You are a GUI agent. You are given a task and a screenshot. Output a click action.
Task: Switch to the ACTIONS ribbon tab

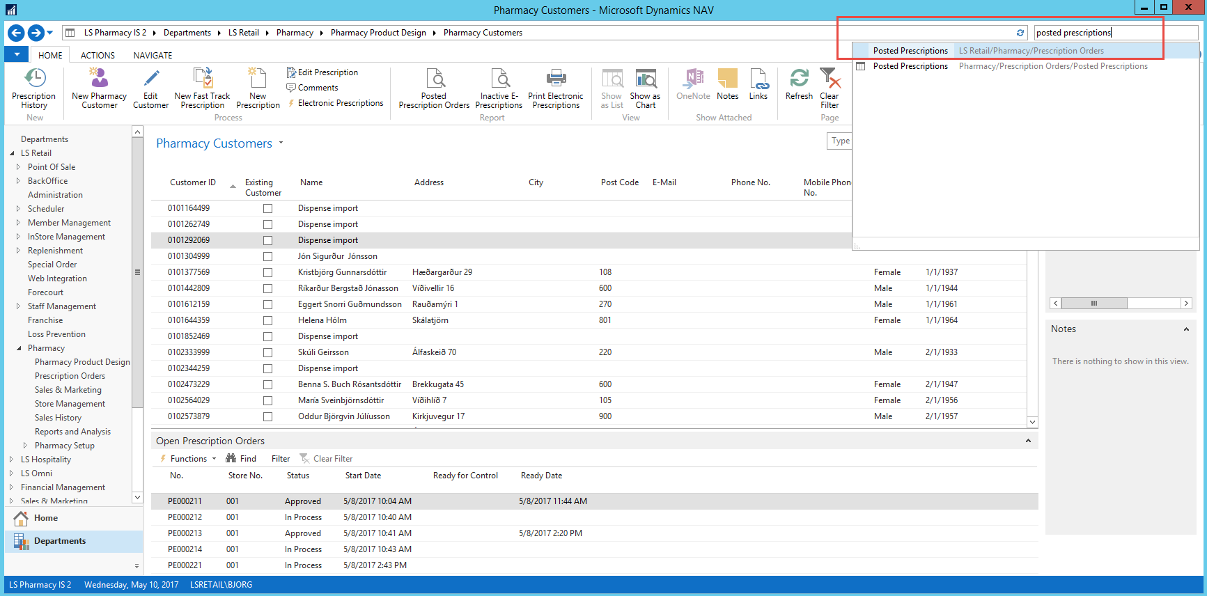[x=98, y=56]
